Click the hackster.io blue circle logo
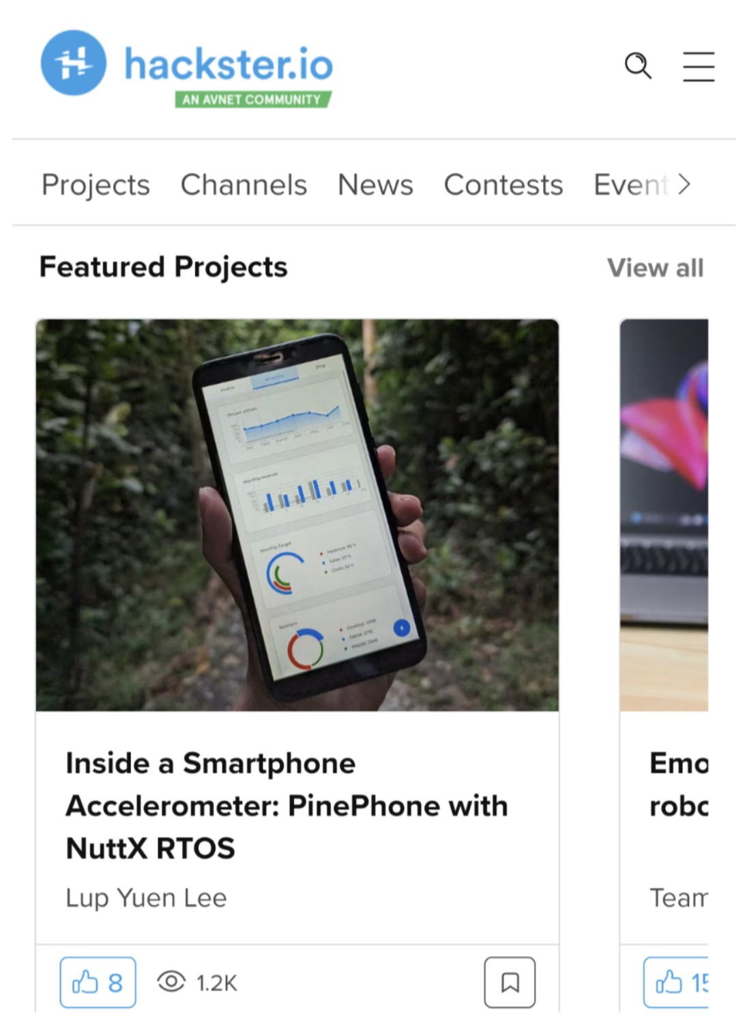Image resolution: width=745 pixels, height=1025 pixels. click(x=74, y=63)
